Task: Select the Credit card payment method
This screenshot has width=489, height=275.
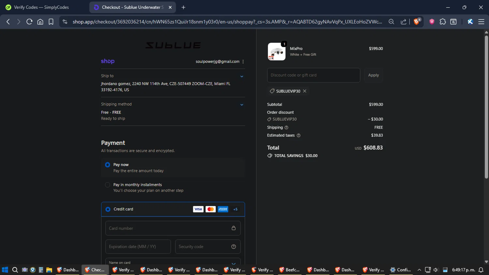Action: (x=108, y=209)
